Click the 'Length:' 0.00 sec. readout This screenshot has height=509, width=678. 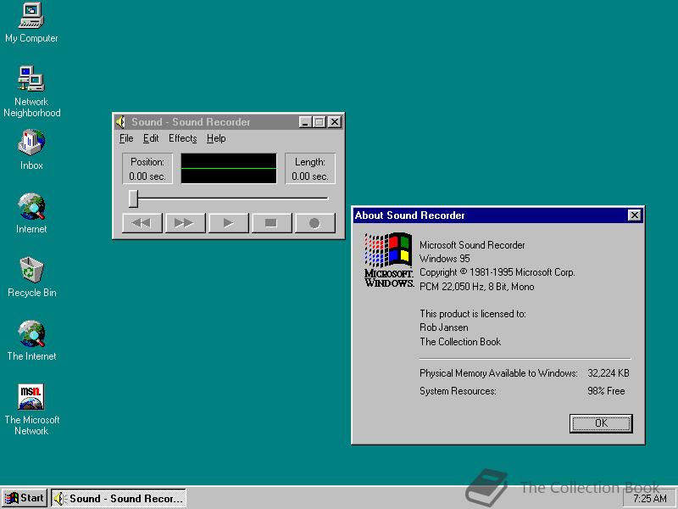[x=310, y=168]
